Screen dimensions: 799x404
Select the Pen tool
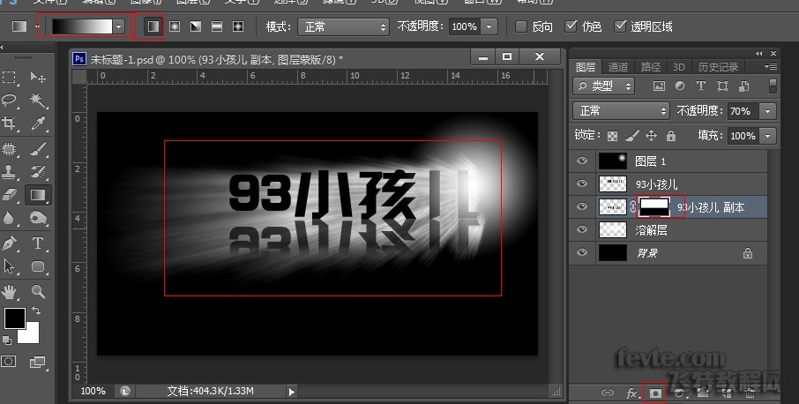tap(11, 243)
